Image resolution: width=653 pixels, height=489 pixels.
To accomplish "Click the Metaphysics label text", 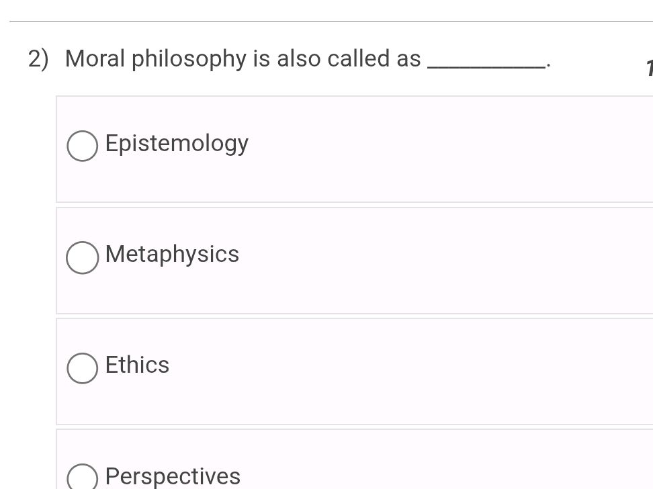I will point(172,254).
